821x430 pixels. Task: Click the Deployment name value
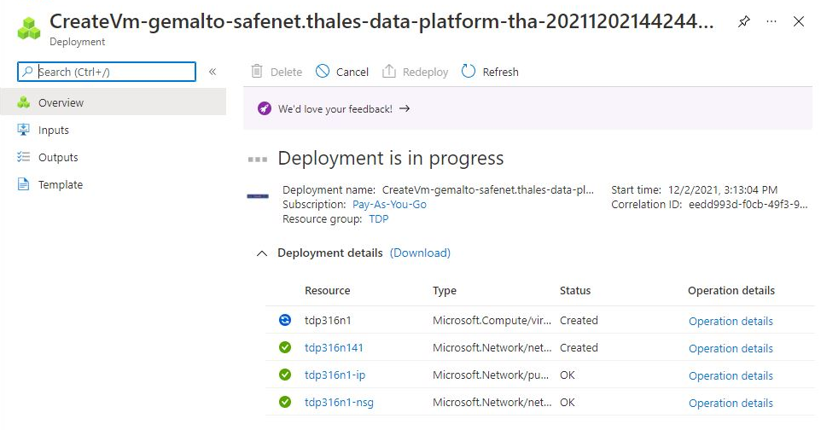[487, 189]
